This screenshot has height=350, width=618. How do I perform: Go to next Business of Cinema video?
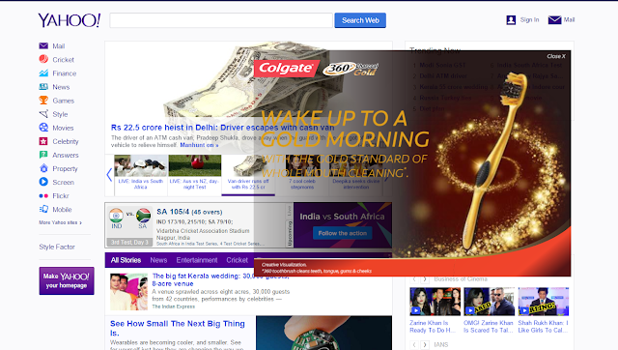click(x=425, y=279)
